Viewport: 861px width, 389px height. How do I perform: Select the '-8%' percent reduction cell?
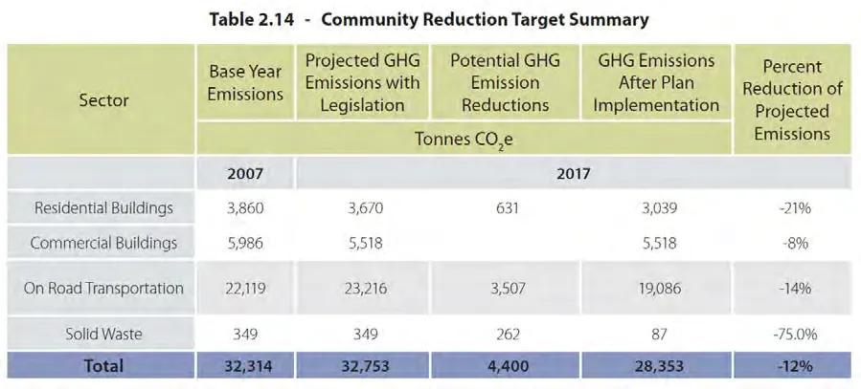coord(796,243)
